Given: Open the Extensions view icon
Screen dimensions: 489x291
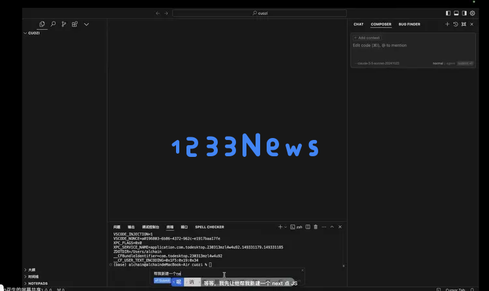Looking at the screenshot, I should point(74,24).
